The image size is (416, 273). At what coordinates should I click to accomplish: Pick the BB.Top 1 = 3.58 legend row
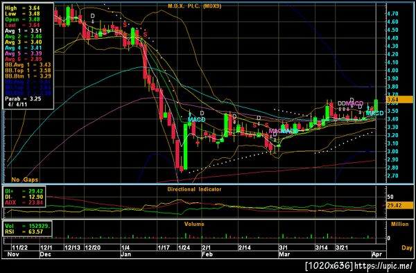point(28,70)
